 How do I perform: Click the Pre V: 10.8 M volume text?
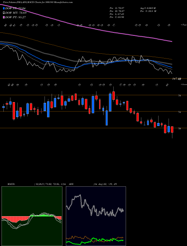pos(148,11)
